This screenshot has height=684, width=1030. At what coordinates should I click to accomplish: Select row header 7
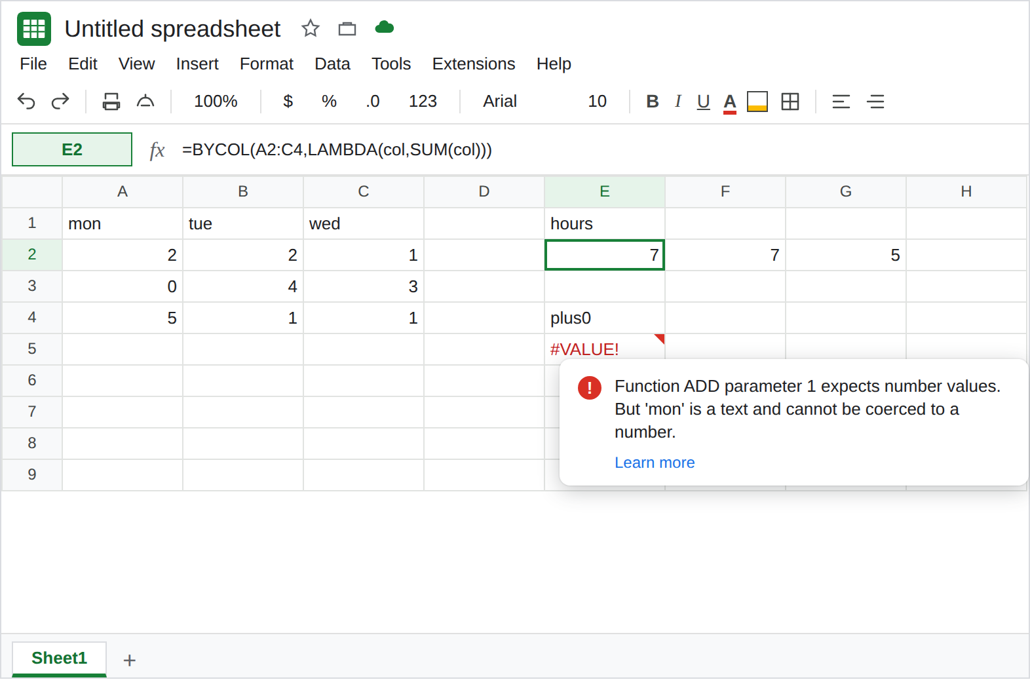[32, 411]
